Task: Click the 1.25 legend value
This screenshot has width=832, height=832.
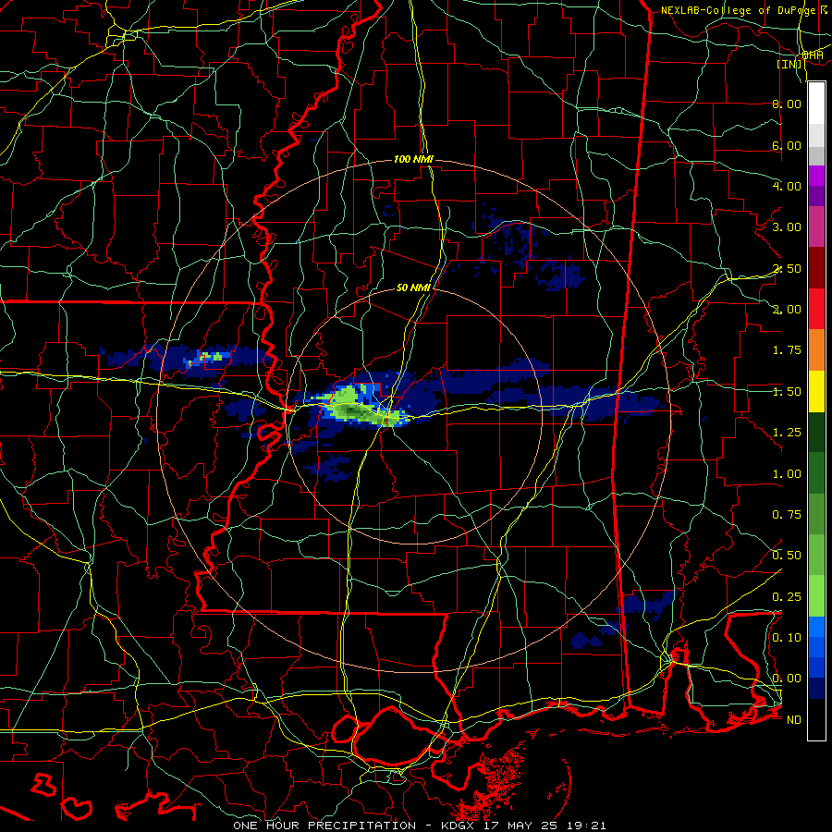Action: 787,433
